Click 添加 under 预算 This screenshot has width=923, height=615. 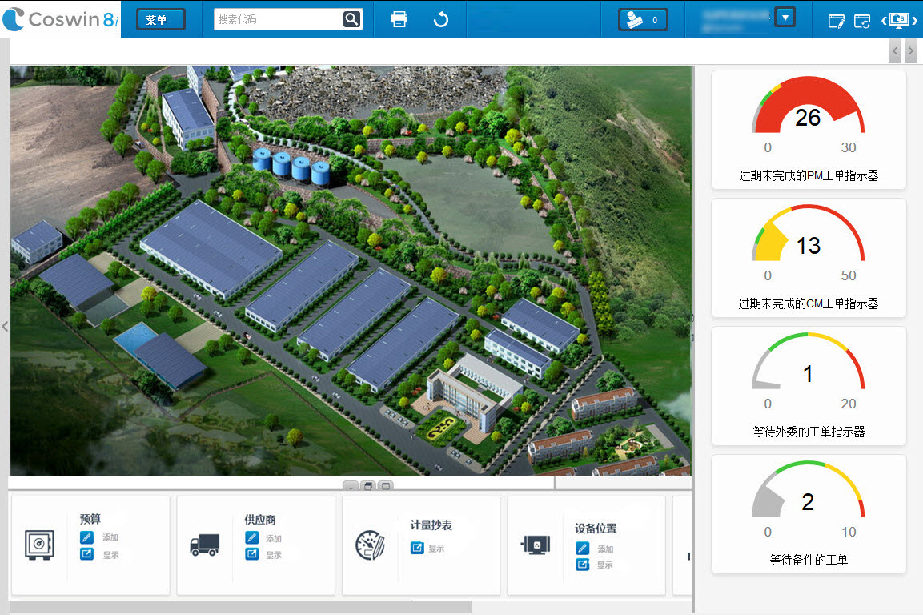pos(110,537)
